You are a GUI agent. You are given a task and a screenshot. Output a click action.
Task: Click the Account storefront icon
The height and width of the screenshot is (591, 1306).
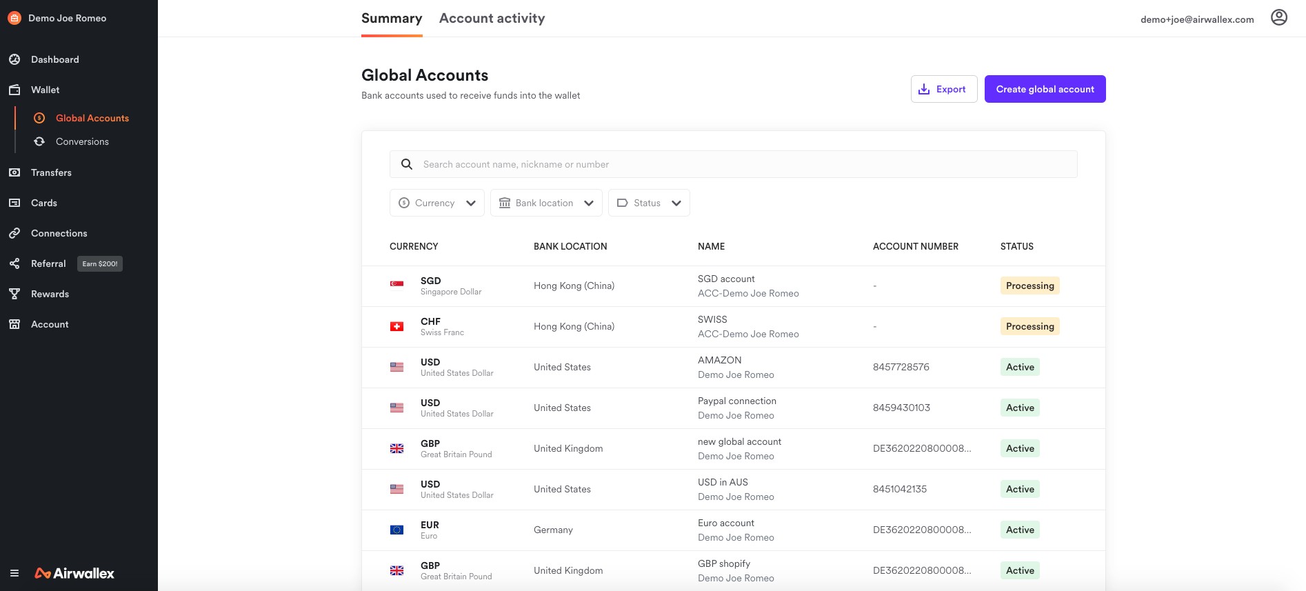click(14, 324)
